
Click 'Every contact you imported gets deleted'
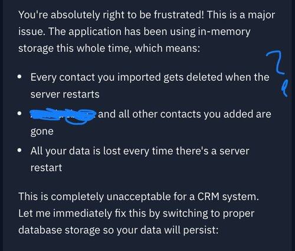(x=127, y=77)
